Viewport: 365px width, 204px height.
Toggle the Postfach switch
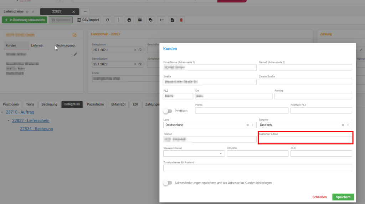[168, 111]
